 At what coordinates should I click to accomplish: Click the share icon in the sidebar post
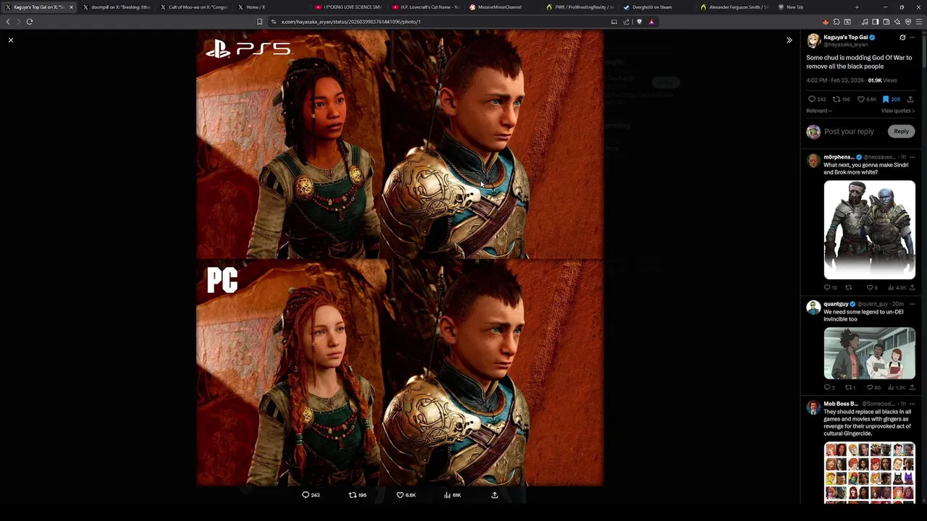point(910,99)
